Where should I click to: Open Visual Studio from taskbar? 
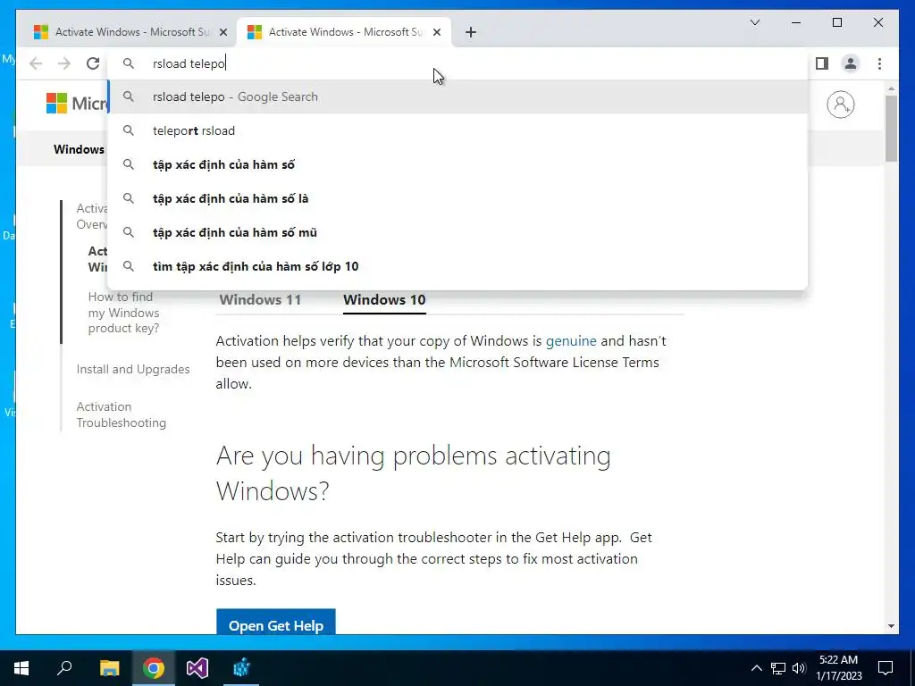pos(197,668)
